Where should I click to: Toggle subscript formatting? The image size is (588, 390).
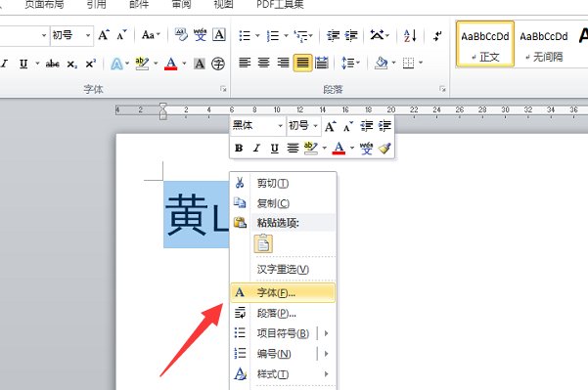pyautogui.click(x=72, y=65)
